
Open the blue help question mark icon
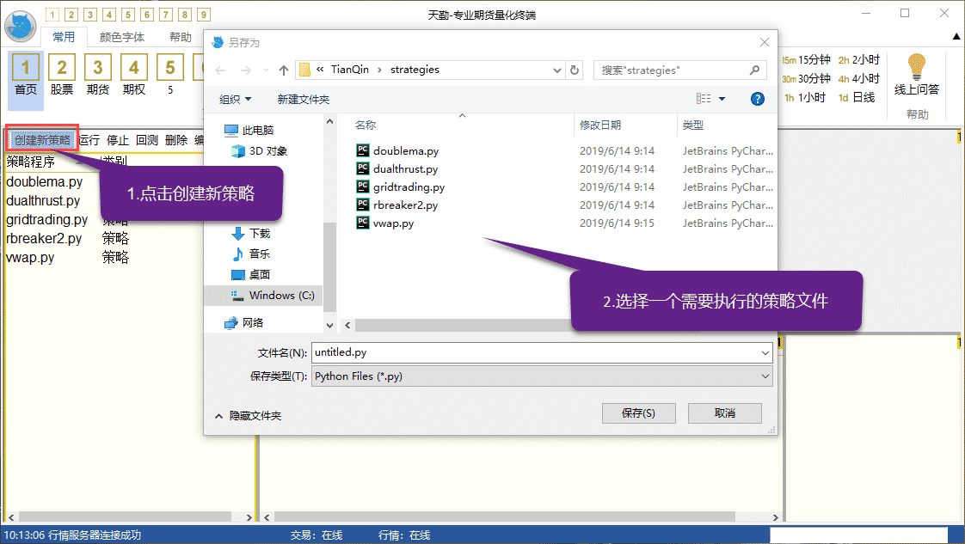point(757,99)
